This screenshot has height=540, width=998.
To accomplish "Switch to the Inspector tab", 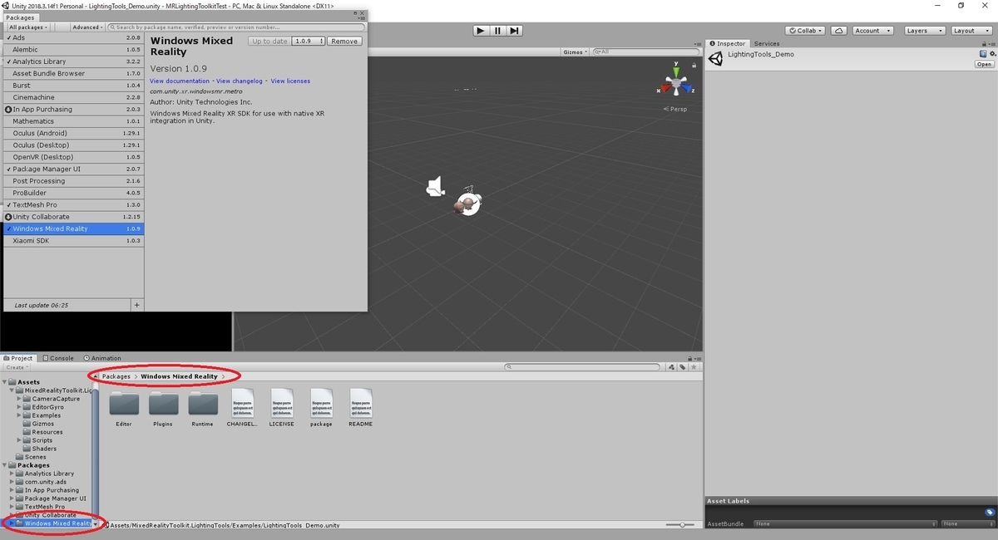I will [728, 43].
